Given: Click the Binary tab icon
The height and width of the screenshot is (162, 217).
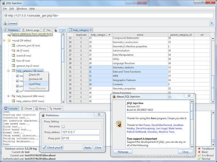Looking at the screenshot, I should click(x=37, y=108).
